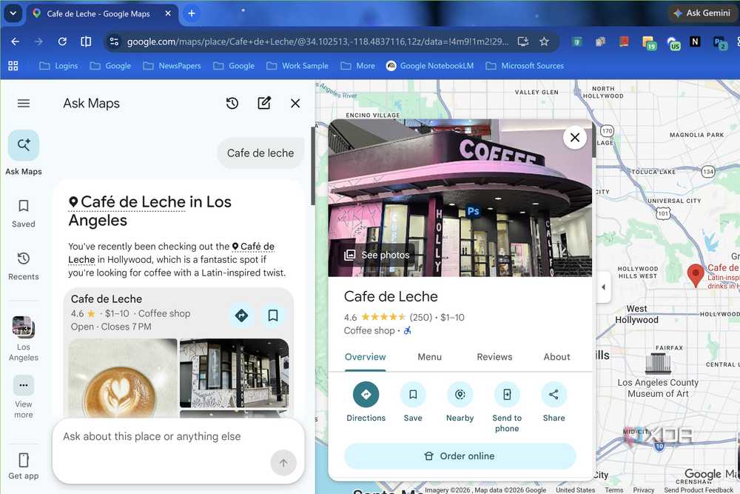
Task: Open the More bookmark folder
Action: (358, 66)
